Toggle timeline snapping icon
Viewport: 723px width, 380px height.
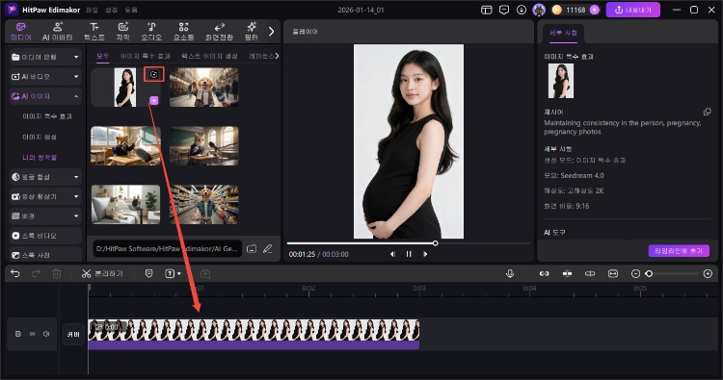click(567, 274)
